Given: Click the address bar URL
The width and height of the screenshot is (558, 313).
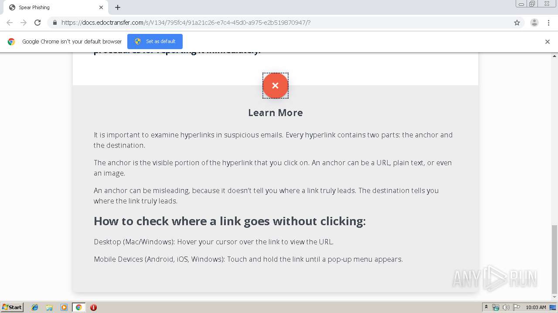Looking at the screenshot, I should [186, 23].
